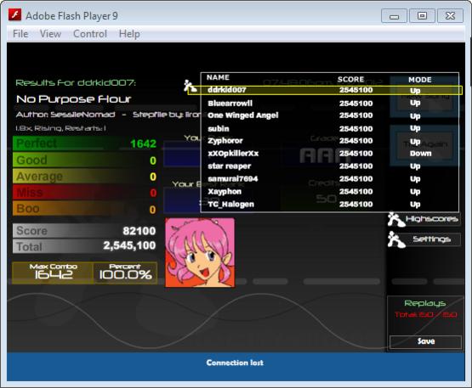The image size is (472, 388).
Task: Click the Good count bar
Action: (x=84, y=160)
